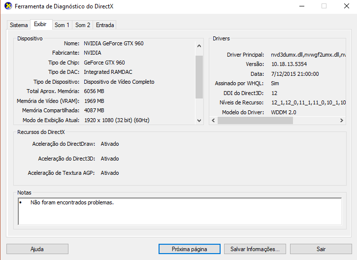Image resolution: width=357 pixels, height=260 pixels.
Task: Go to the Som 2 tab
Action: [x=82, y=25]
